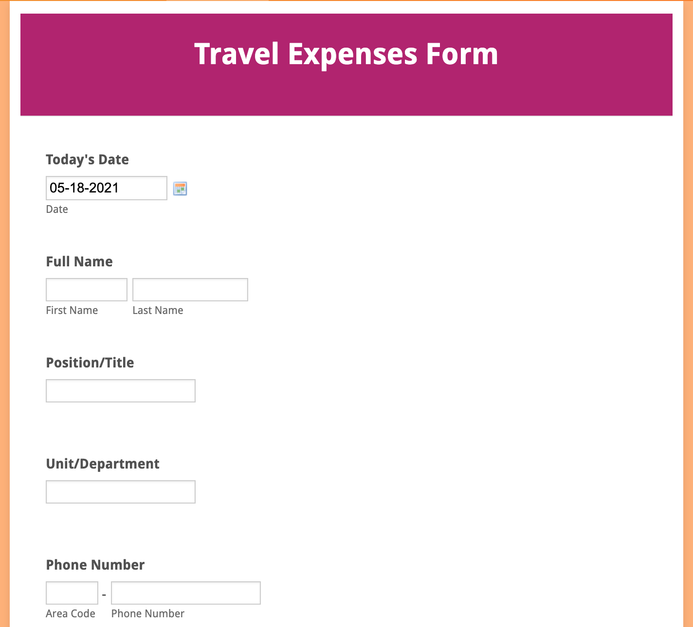Click the Today's Date label

pyautogui.click(x=87, y=159)
